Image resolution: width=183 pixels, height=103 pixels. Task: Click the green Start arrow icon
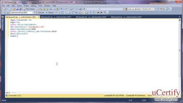(84, 9)
